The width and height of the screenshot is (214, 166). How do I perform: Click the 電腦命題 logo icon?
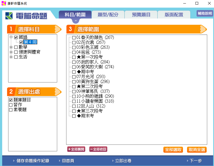pos(9,16)
